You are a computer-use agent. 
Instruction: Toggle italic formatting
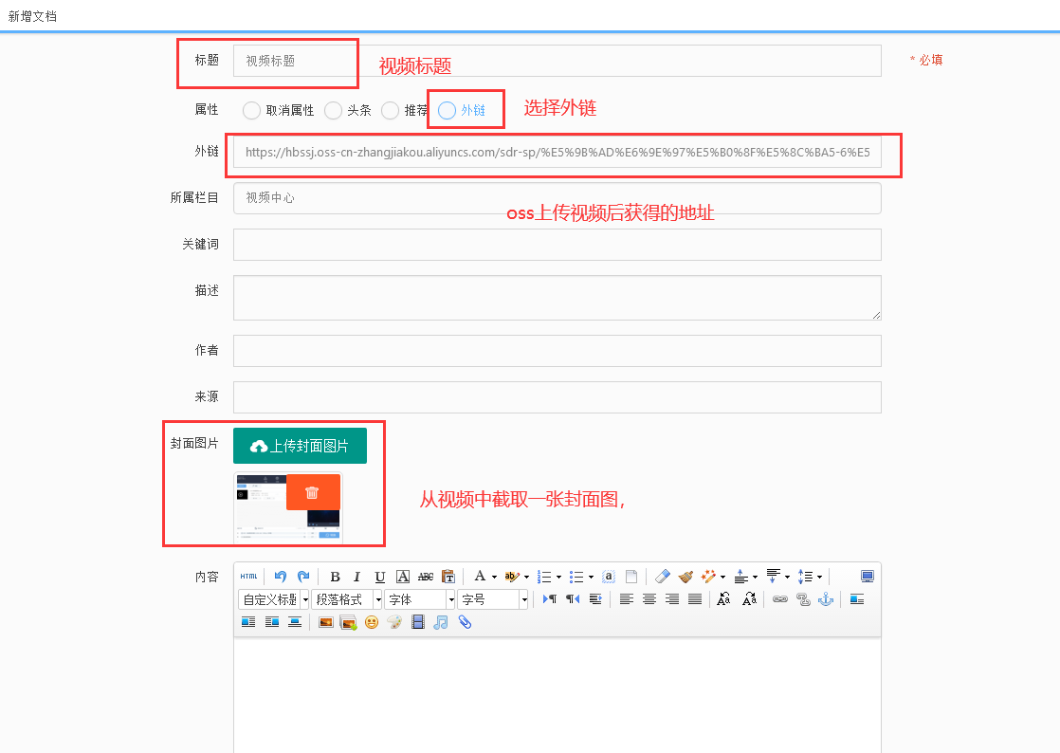click(x=356, y=577)
